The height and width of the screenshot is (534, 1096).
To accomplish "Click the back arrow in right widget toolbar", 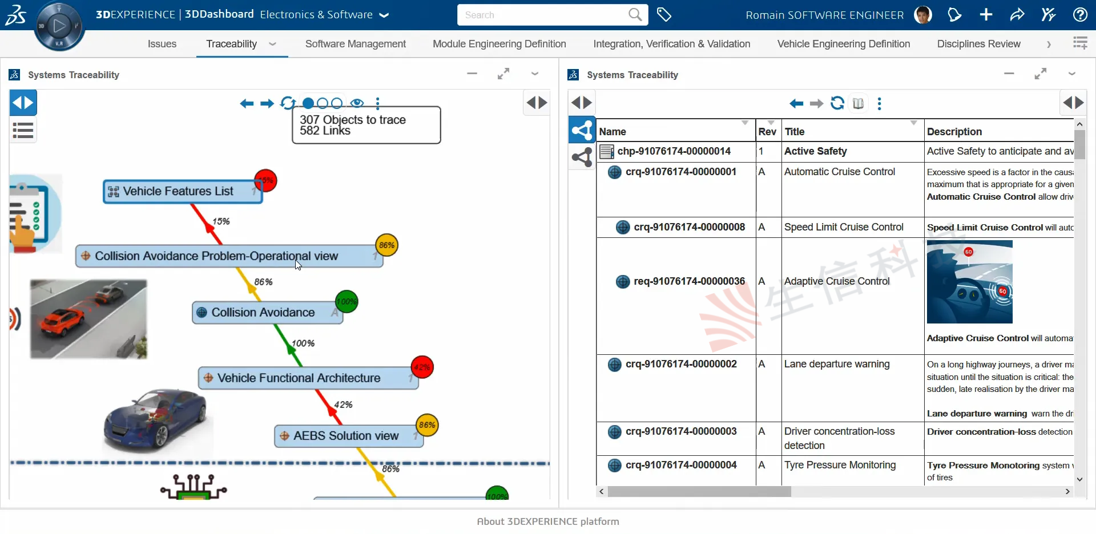I will click(x=796, y=103).
